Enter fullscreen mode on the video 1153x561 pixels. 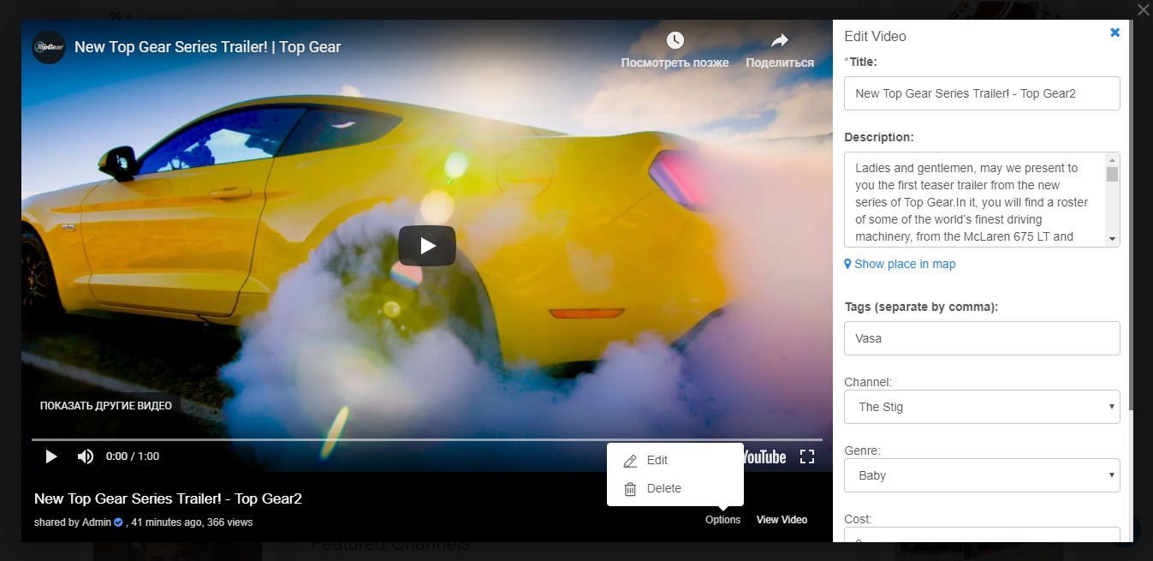[806, 457]
